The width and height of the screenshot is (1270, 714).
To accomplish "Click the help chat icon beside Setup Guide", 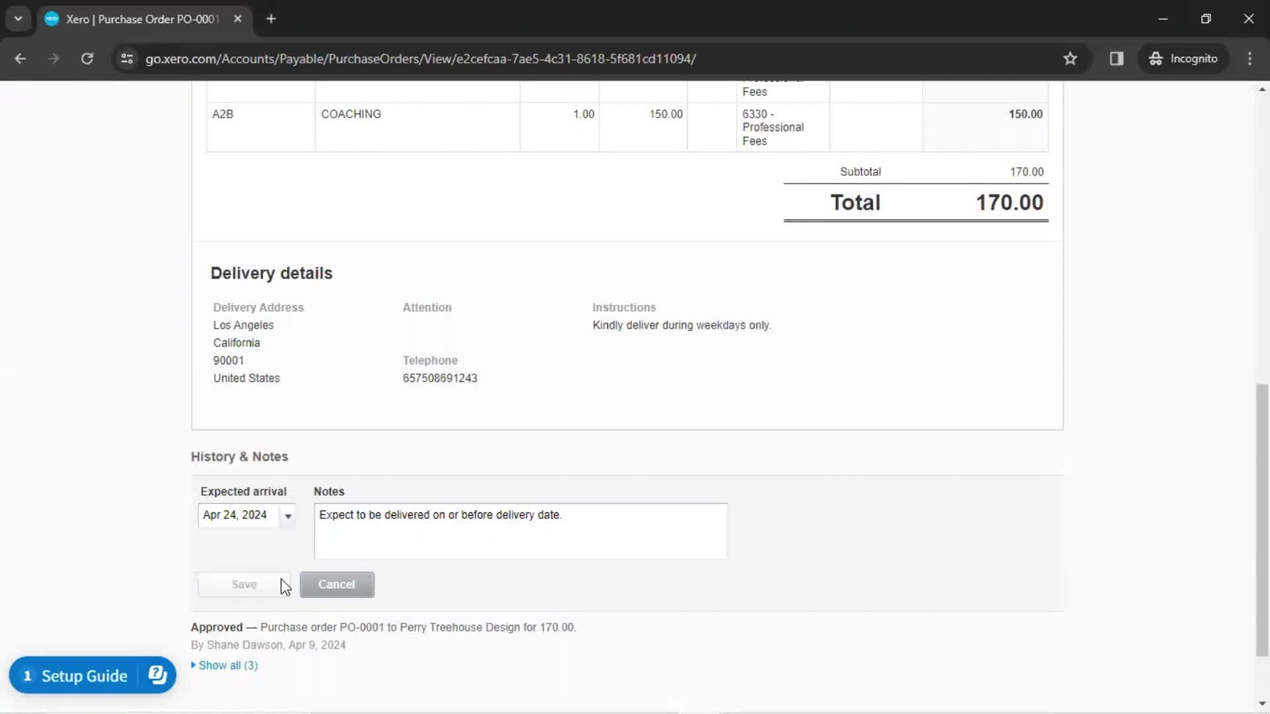I will [x=157, y=675].
